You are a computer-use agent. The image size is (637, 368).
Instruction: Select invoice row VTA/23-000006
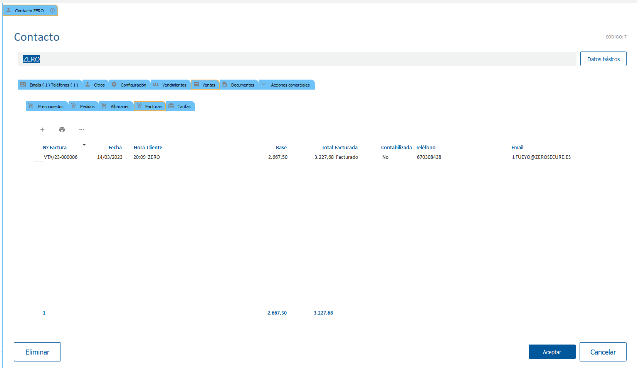pos(61,157)
